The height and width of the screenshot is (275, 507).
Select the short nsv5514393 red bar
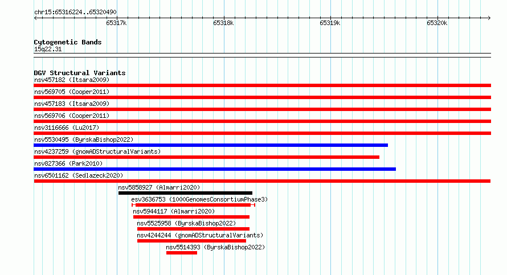tap(182, 253)
